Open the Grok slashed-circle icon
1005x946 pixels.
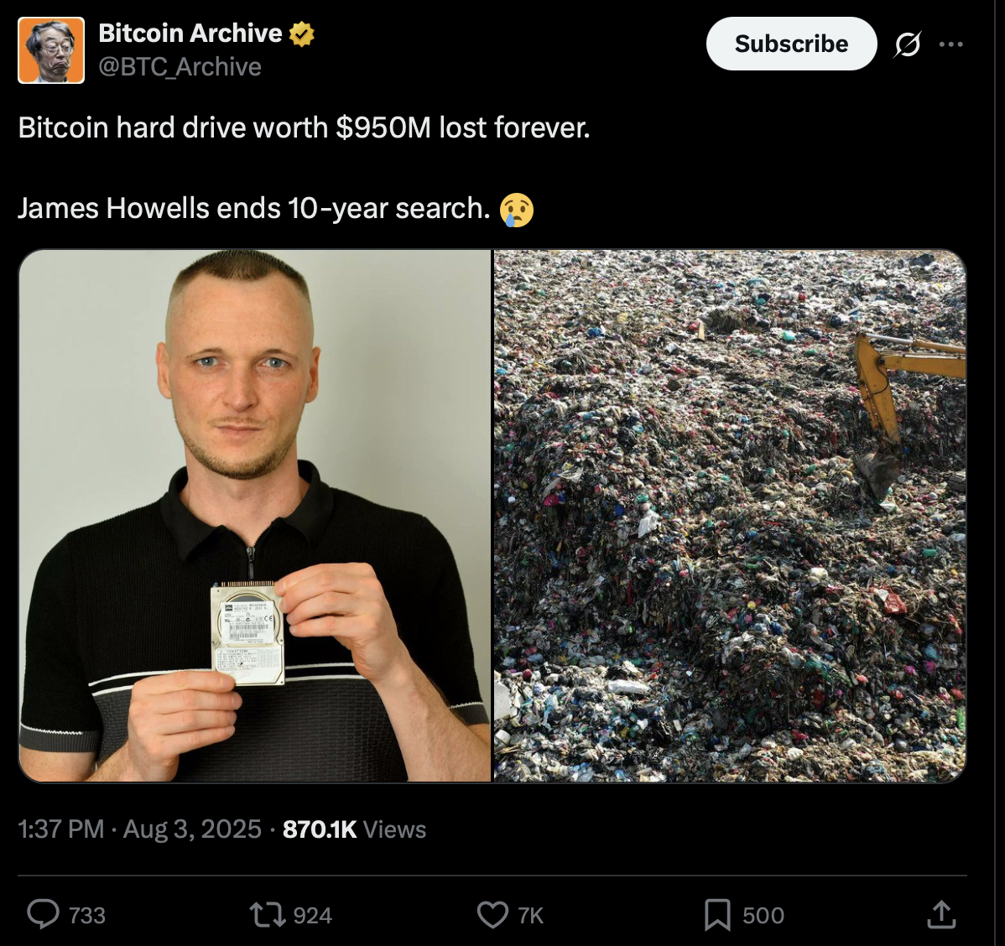click(x=908, y=44)
